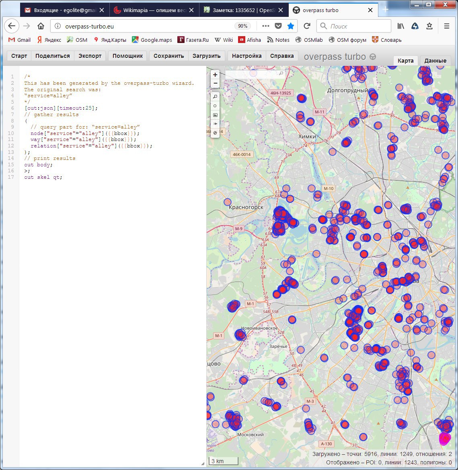This screenshot has height=470, width=458.
Task: Toggle the data overlay visibility control
Action: click(x=215, y=133)
